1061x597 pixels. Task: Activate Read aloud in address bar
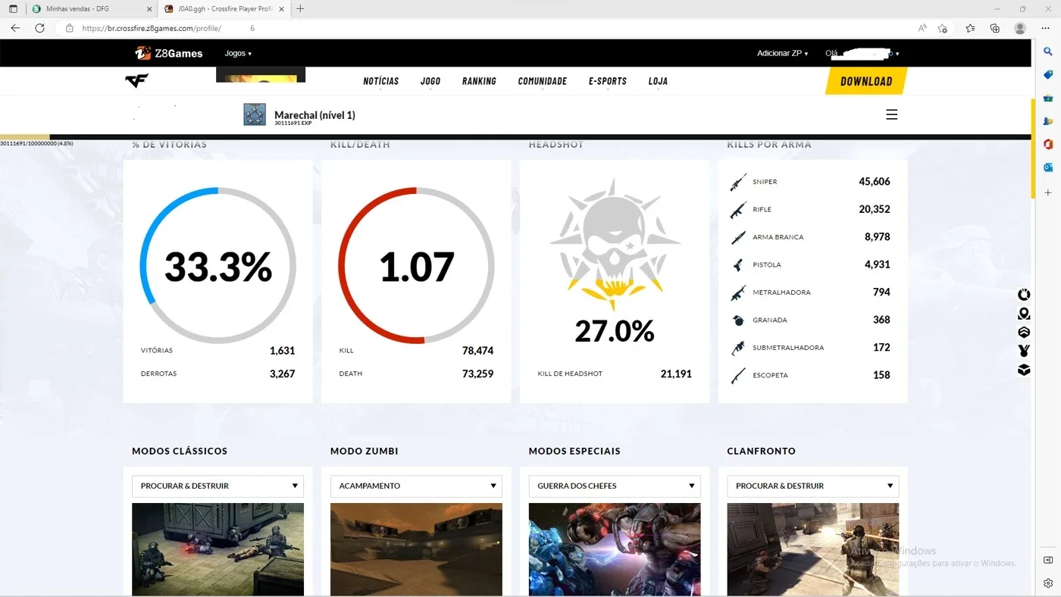pyautogui.click(x=922, y=28)
